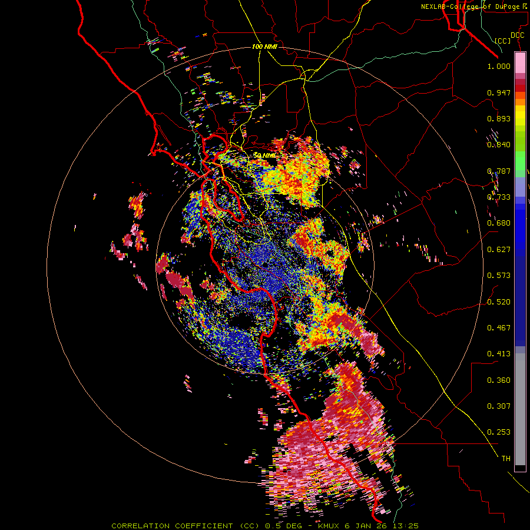The image size is (530, 530).
Task: Click the 100 NMI range ring label
Action: pos(264,47)
